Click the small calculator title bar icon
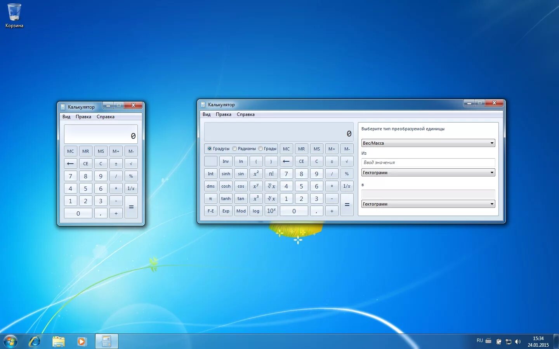 (x=63, y=107)
